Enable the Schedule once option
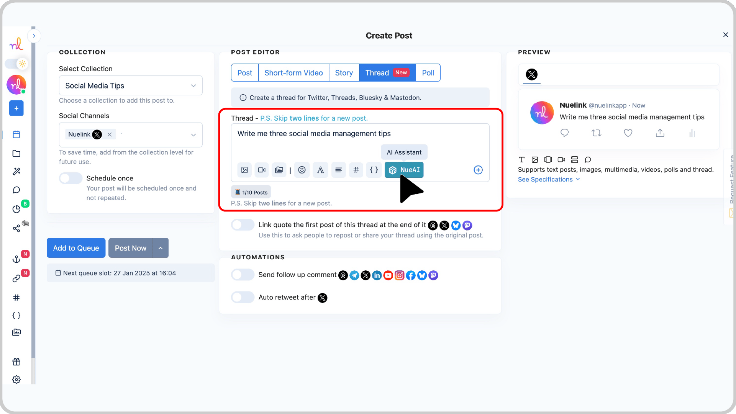The height and width of the screenshot is (414, 736). tap(70, 178)
